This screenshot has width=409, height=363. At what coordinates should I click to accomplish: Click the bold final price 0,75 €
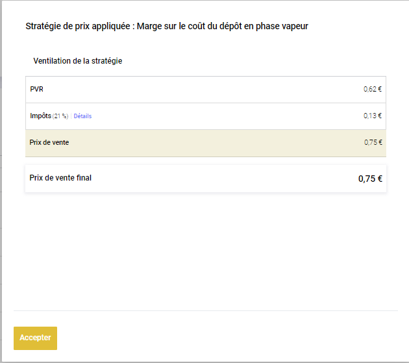[x=370, y=179]
